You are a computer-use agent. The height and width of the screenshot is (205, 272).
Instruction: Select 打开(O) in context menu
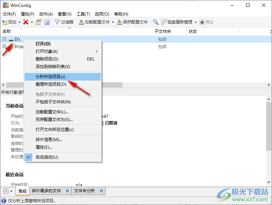63,44
